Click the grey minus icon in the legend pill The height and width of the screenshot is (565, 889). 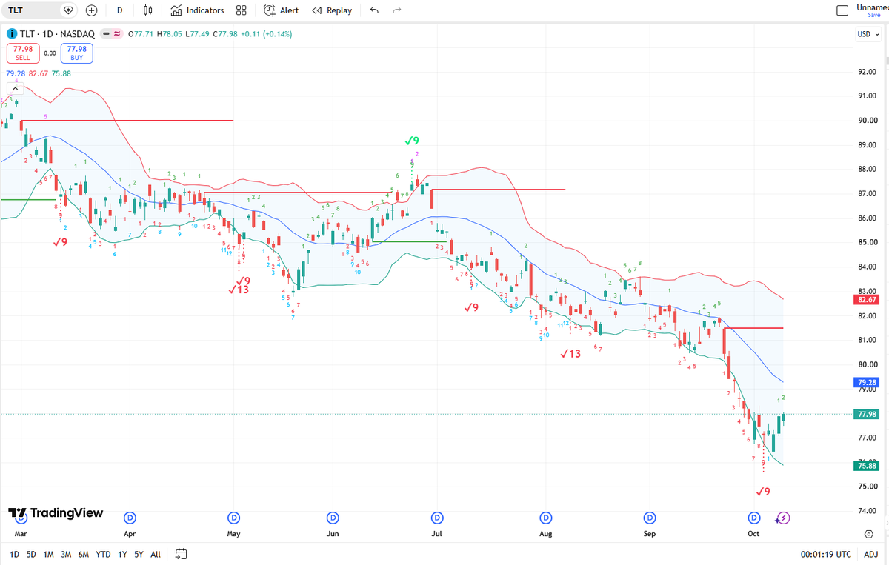click(x=107, y=33)
